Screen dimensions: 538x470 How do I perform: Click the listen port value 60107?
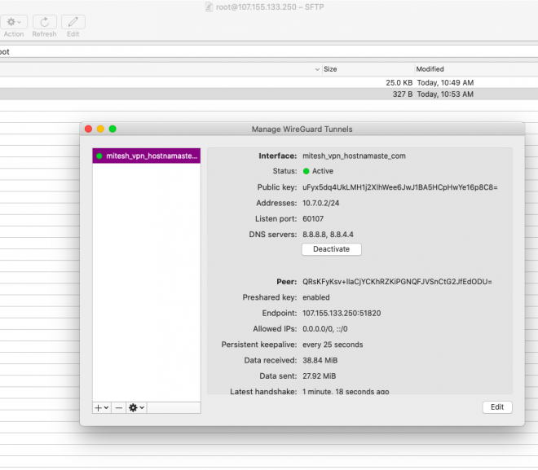click(313, 219)
